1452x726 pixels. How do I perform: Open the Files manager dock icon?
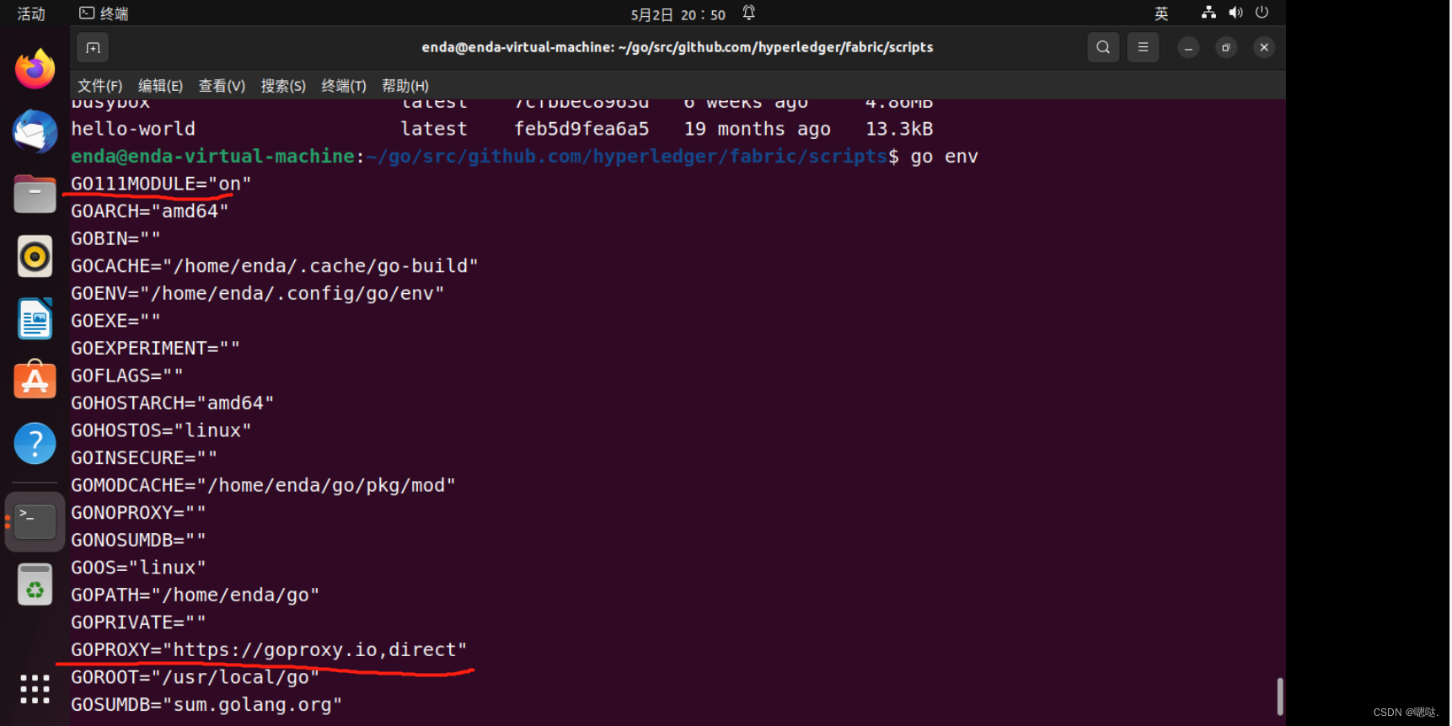(35, 194)
